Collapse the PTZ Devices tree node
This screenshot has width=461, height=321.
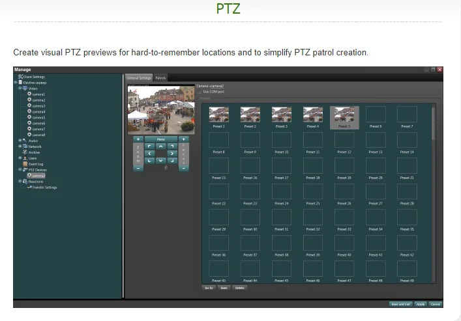tap(20, 169)
